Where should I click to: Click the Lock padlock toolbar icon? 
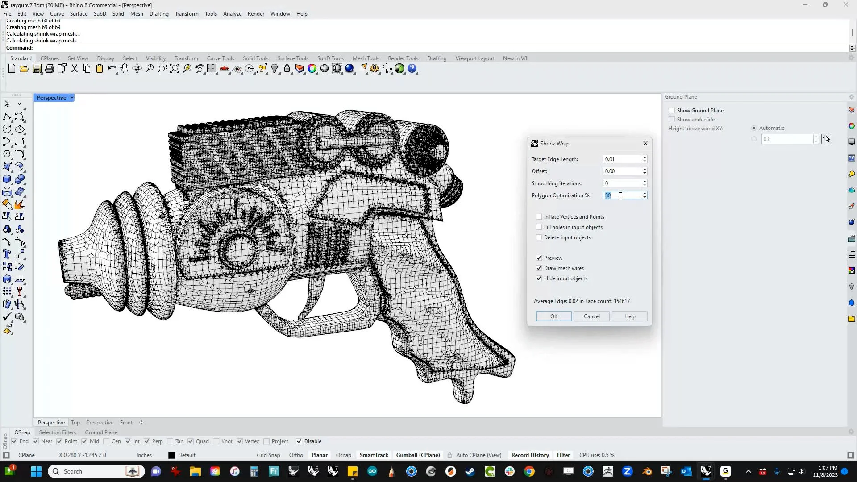[287, 69]
